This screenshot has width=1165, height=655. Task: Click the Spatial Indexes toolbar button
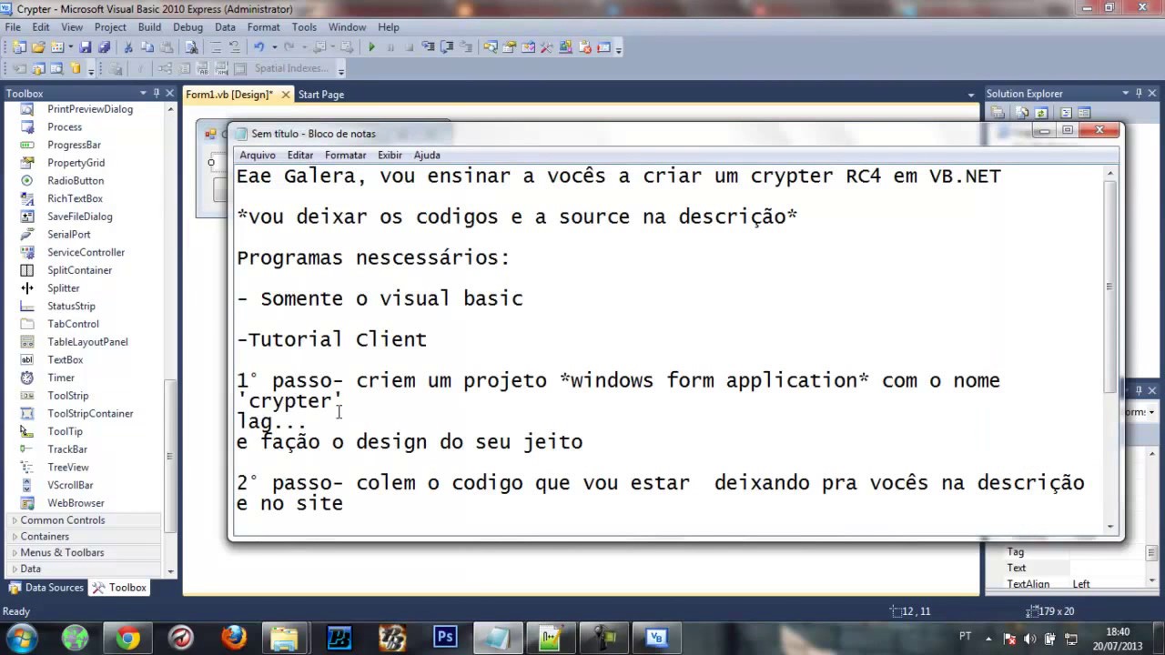click(x=290, y=68)
